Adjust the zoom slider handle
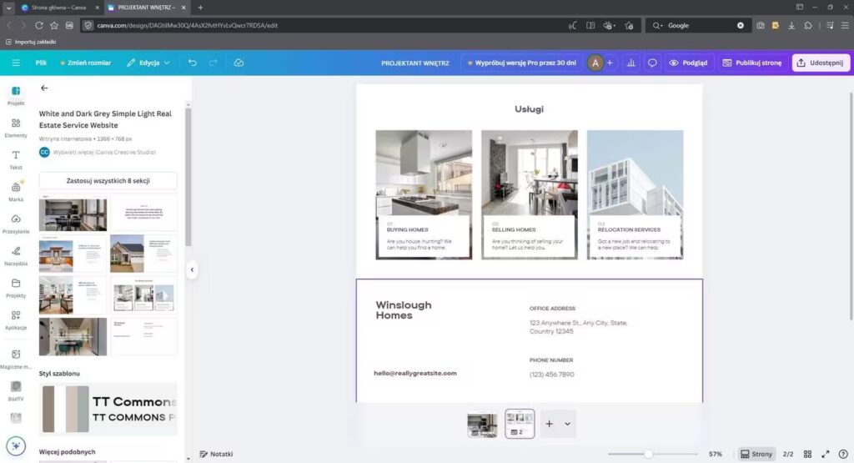The height and width of the screenshot is (463, 854). tap(648, 454)
